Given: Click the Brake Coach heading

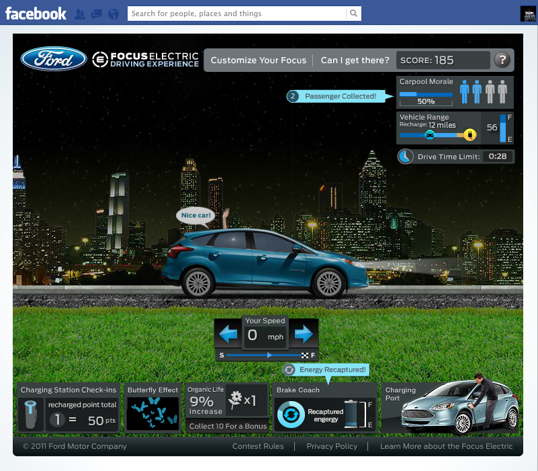Looking at the screenshot, I should point(298,390).
